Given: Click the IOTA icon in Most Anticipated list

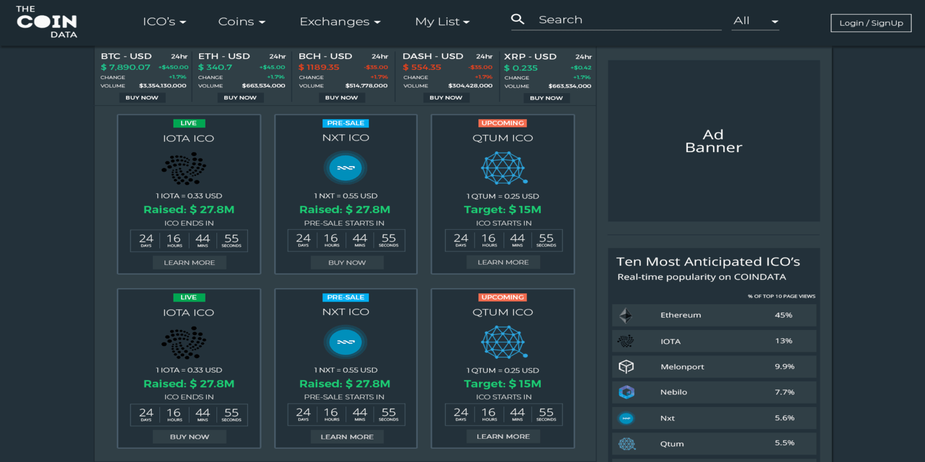Looking at the screenshot, I should [x=626, y=341].
